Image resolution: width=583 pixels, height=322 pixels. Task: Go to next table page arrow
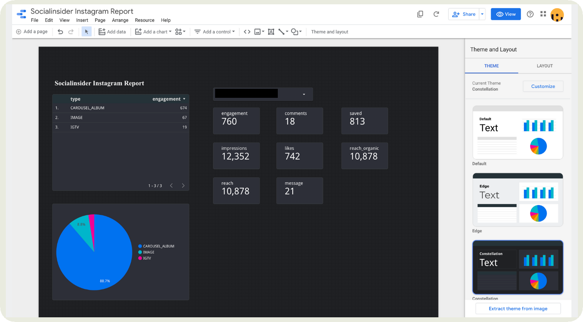pyautogui.click(x=183, y=185)
